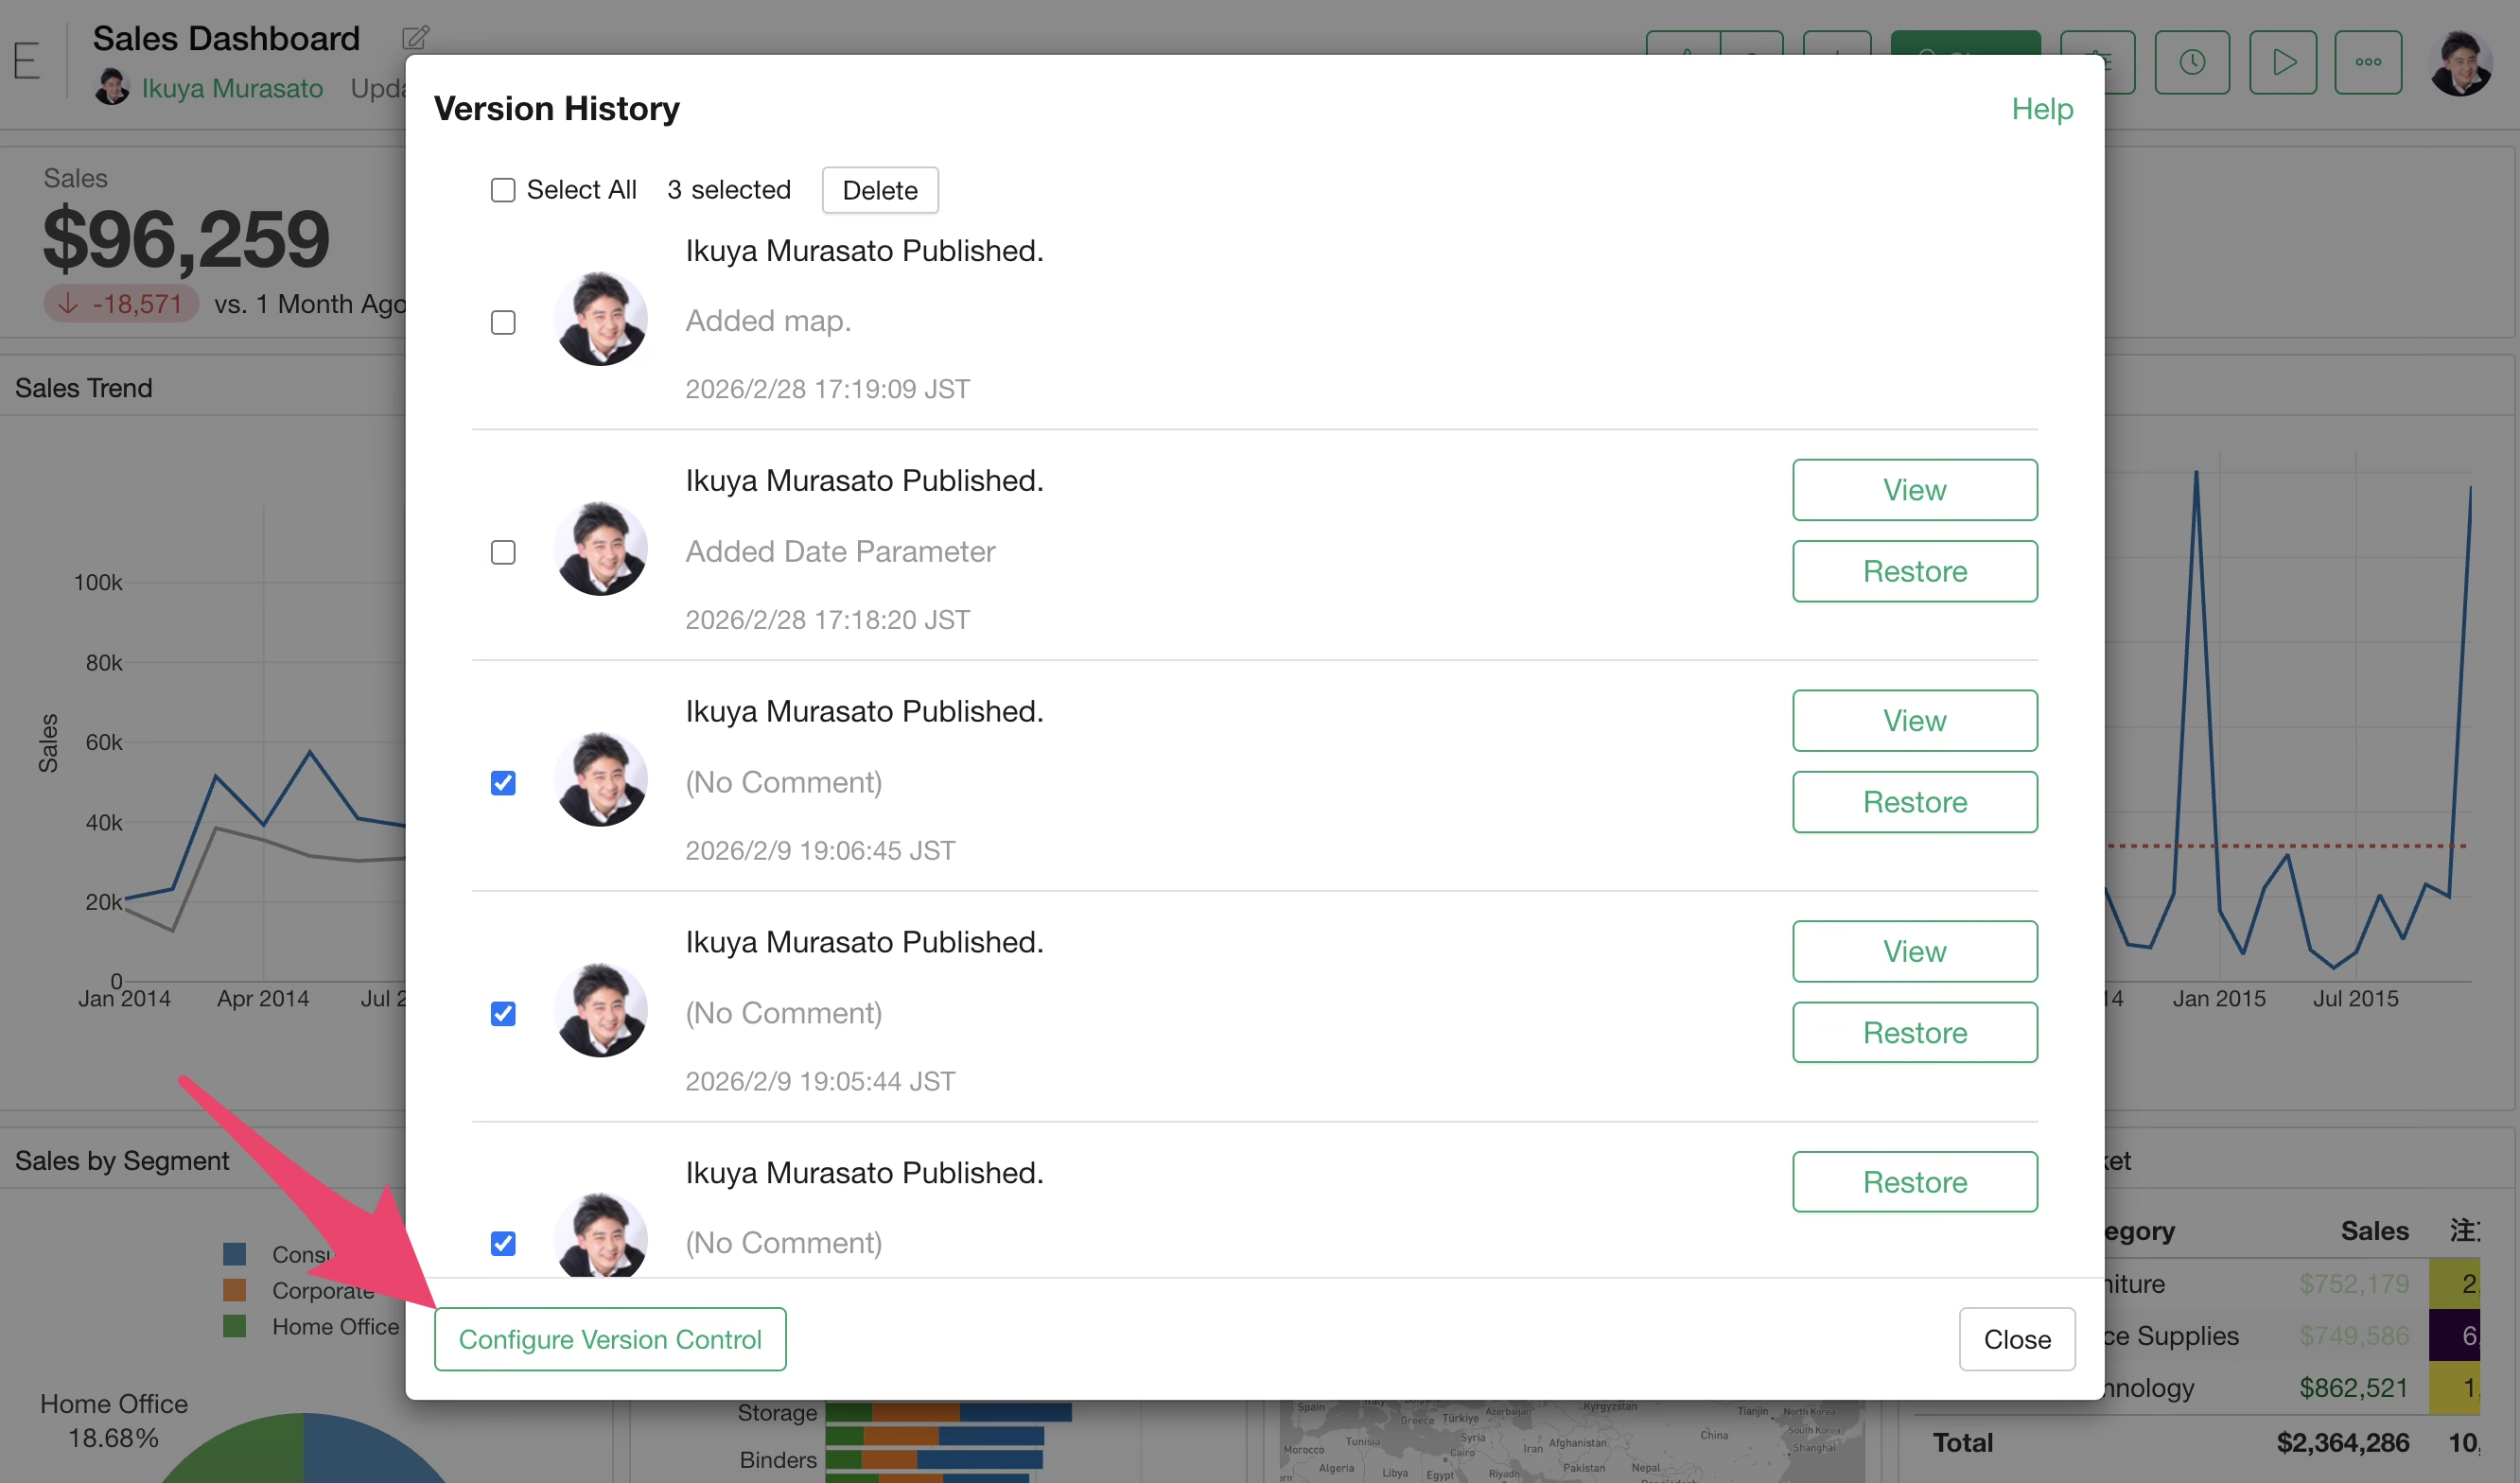Click author avatar next to Ikuya Murasato
The height and width of the screenshot is (1483, 2520).
pyautogui.click(x=112, y=88)
